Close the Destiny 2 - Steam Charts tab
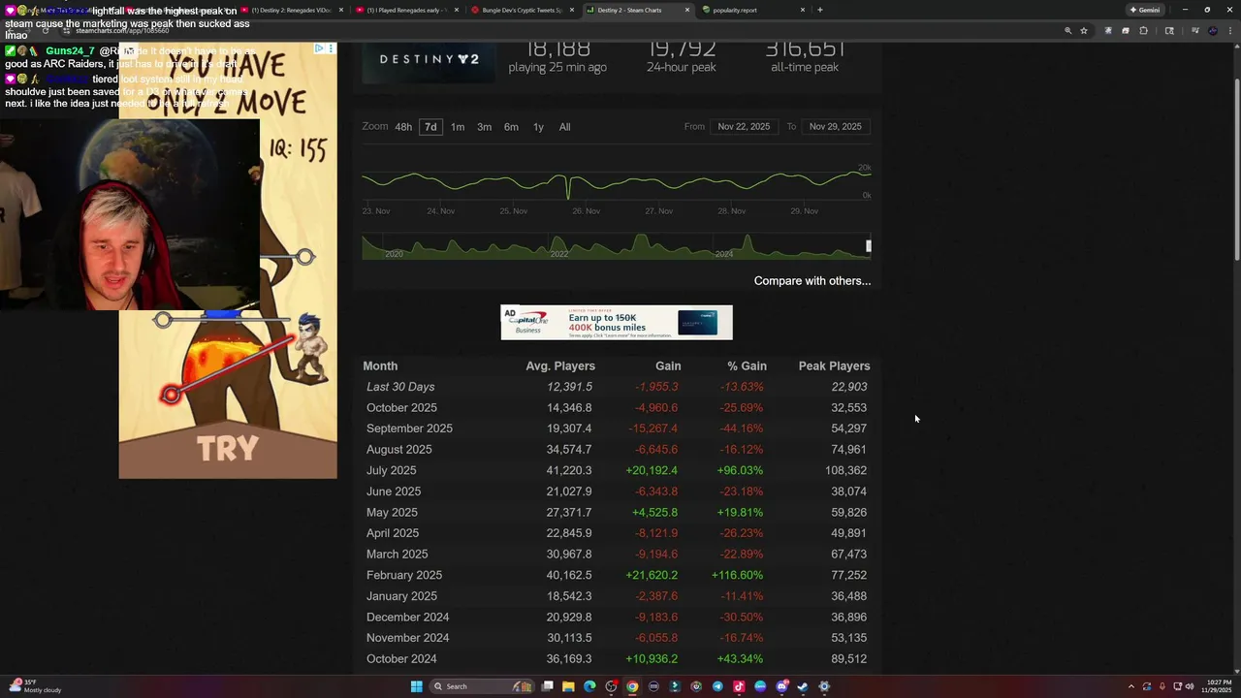This screenshot has width=1241, height=698. point(687,10)
